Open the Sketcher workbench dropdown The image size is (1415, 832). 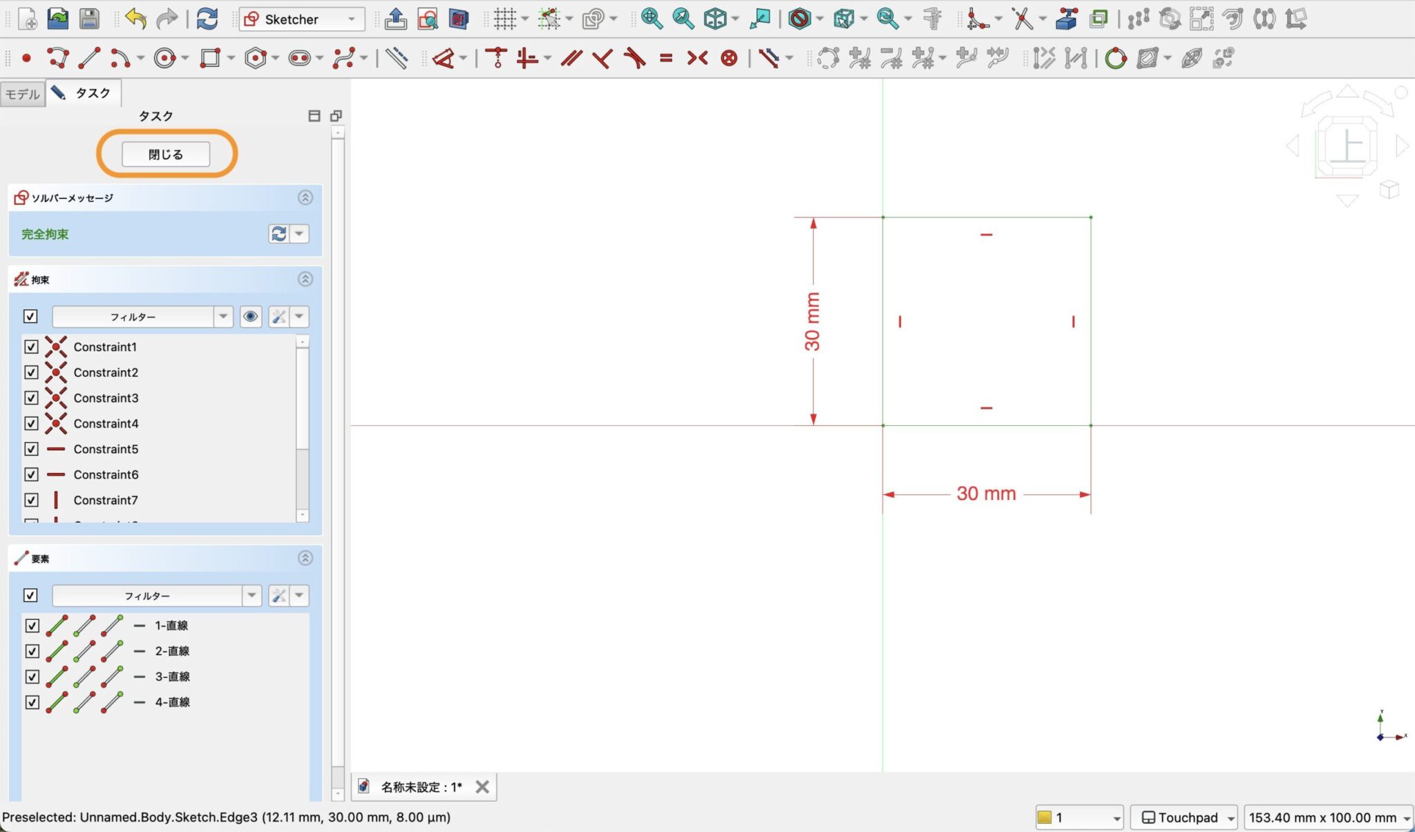pos(301,19)
